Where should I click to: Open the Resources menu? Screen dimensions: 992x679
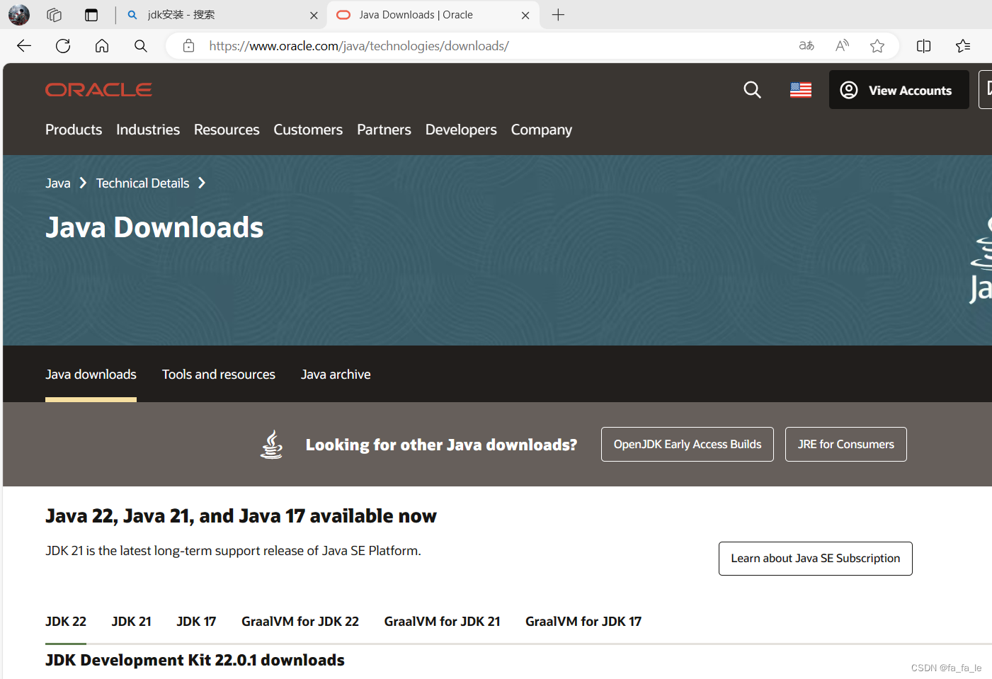pos(227,130)
